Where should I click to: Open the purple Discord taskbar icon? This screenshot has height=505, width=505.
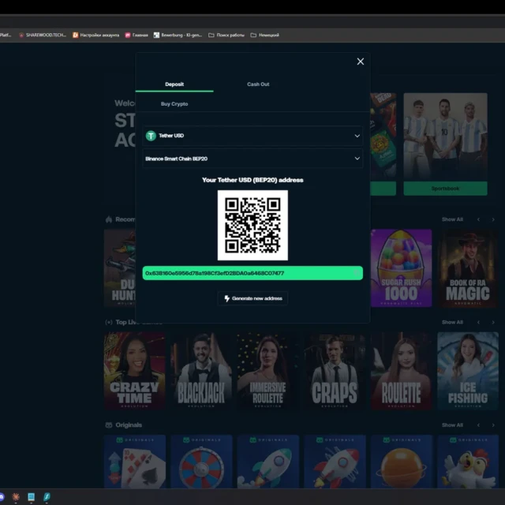pyautogui.click(x=2, y=497)
